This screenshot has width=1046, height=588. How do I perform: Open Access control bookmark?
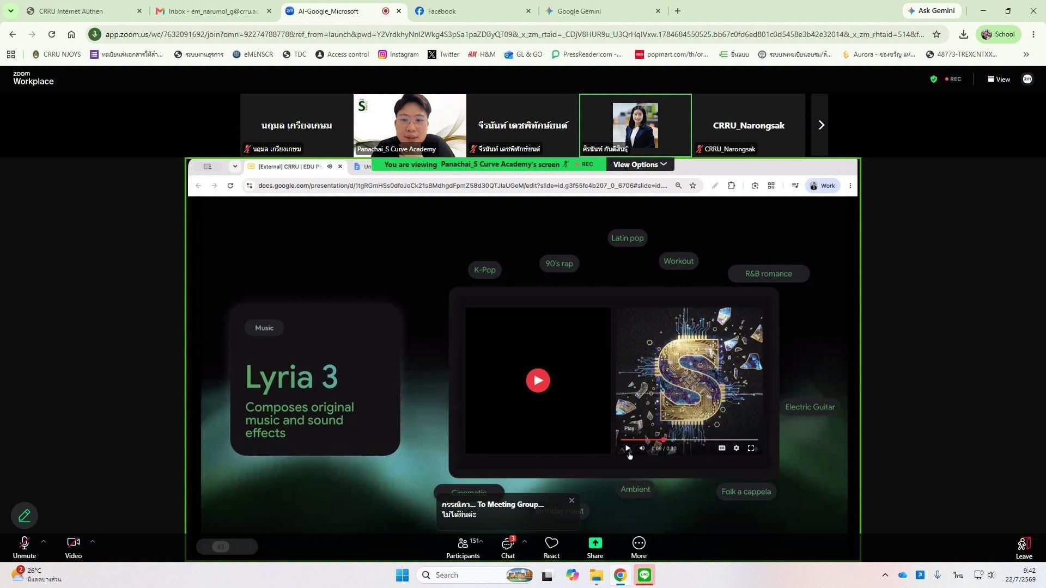[342, 54]
